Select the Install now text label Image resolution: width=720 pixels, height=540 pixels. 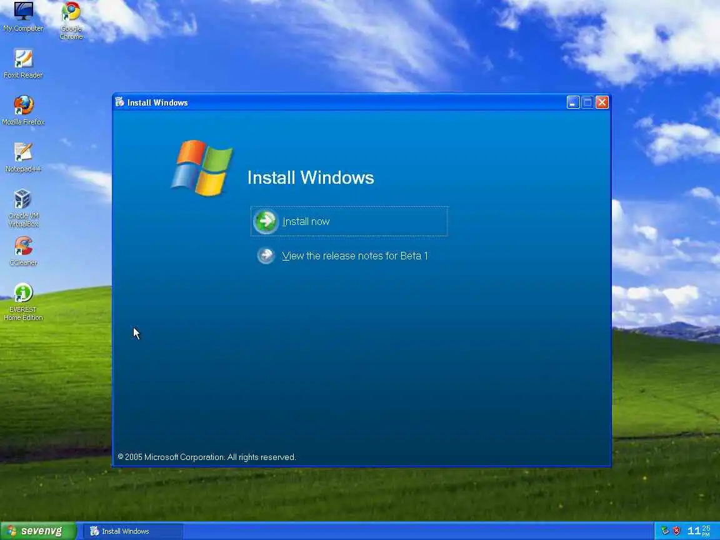(306, 222)
